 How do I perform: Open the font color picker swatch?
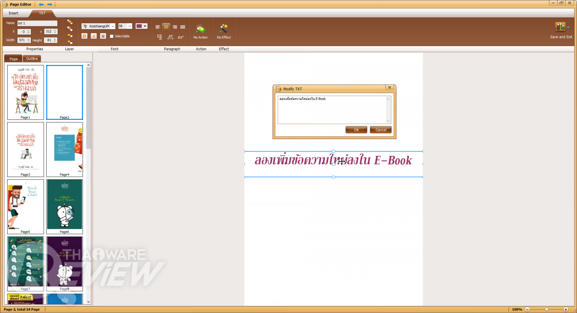click(141, 26)
